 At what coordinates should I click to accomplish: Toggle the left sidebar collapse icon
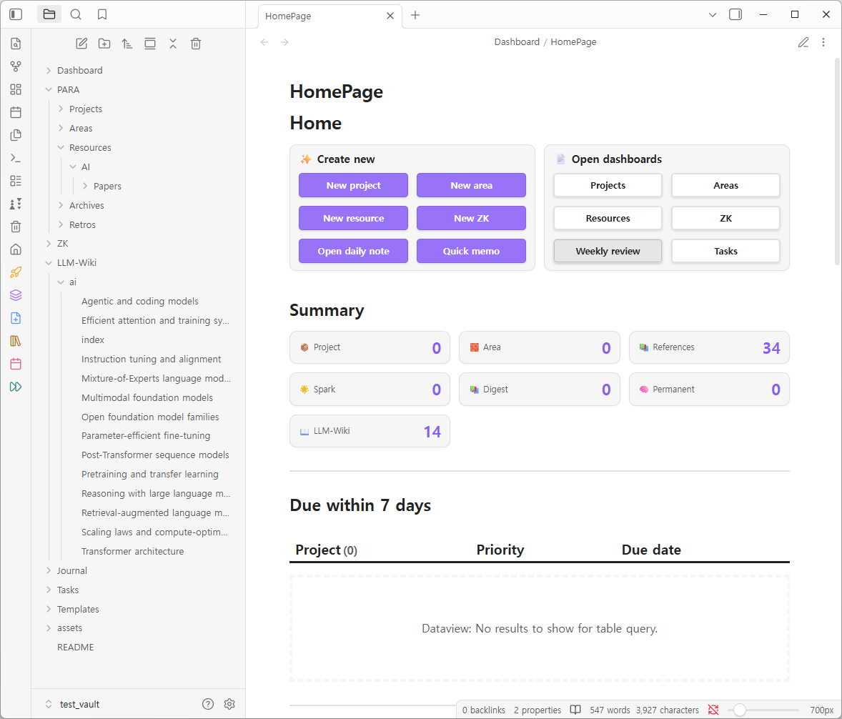16,14
